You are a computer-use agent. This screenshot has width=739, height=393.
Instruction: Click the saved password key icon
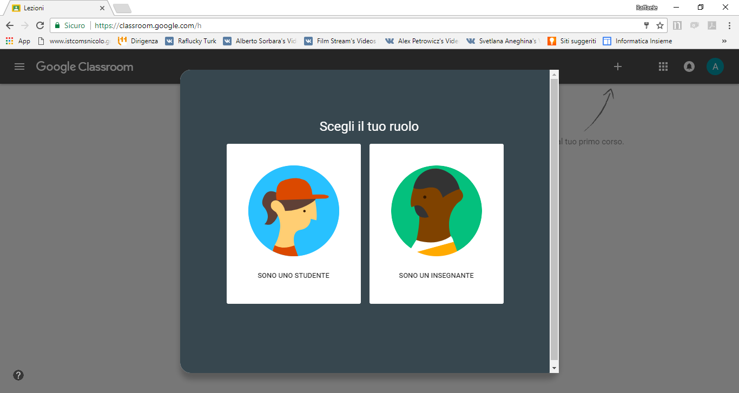pyautogui.click(x=646, y=25)
